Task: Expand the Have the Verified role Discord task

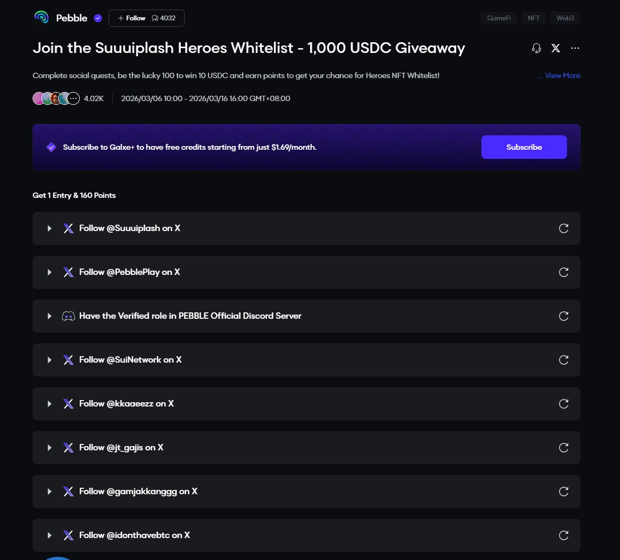Action: point(50,316)
